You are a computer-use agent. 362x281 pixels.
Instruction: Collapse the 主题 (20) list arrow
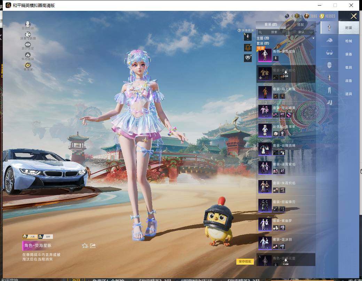pos(313,38)
